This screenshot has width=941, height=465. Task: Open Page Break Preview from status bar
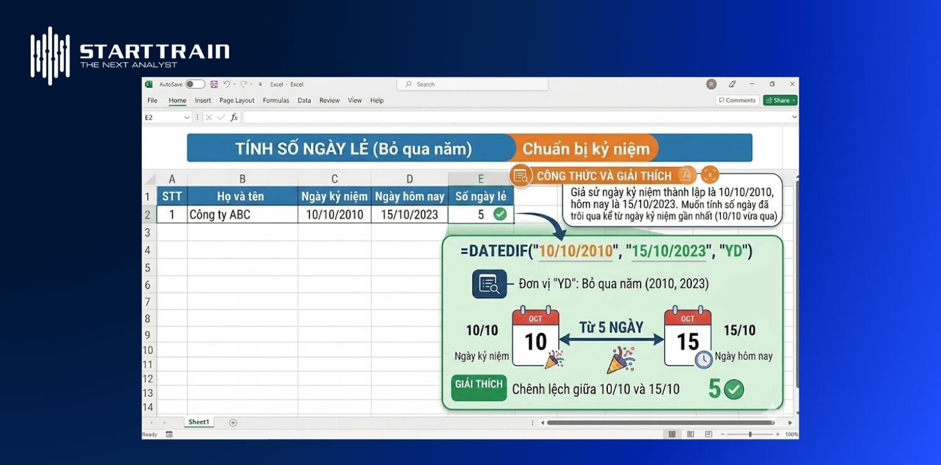click(x=708, y=434)
